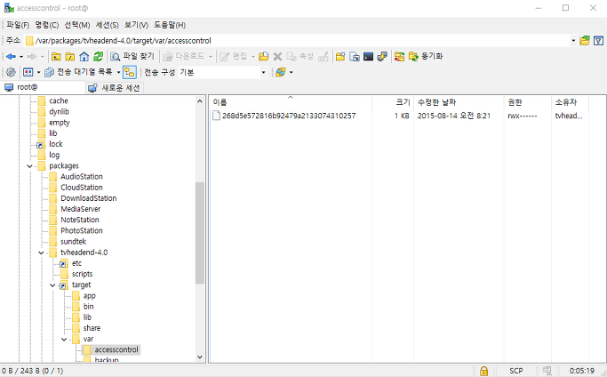Image resolution: width=607 pixels, height=377 pixels.
Task: Click the browser globe icon
Action: (x=281, y=72)
